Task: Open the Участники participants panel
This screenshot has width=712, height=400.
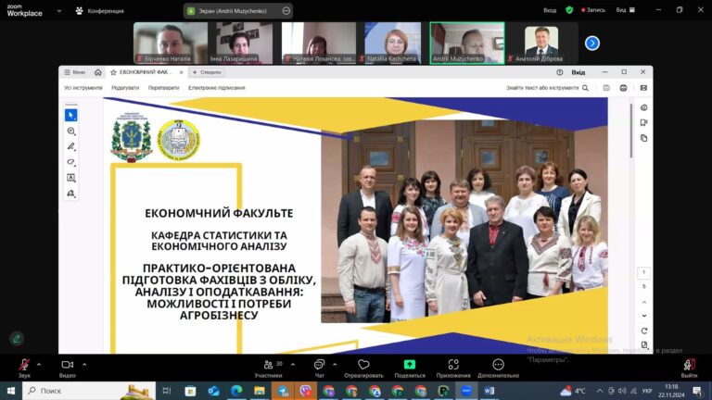Action: (268, 365)
